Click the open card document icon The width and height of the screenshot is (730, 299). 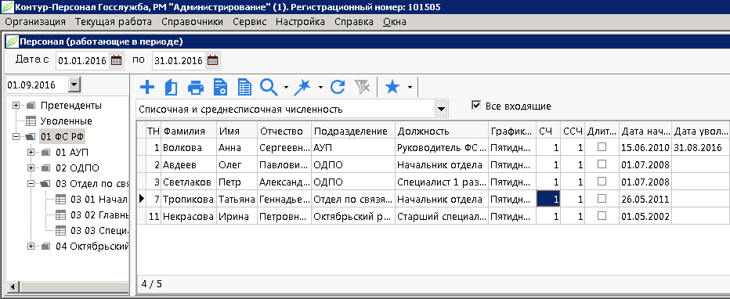[172, 87]
